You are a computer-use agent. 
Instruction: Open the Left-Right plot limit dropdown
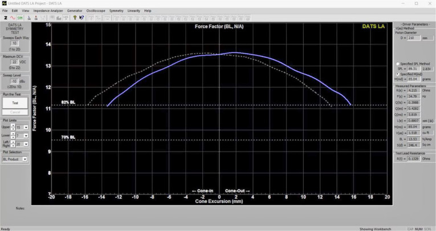26,144
